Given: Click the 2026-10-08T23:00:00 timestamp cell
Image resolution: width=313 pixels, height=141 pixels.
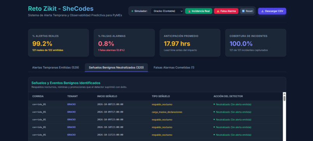Looking at the screenshot, I should coord(110,104).
